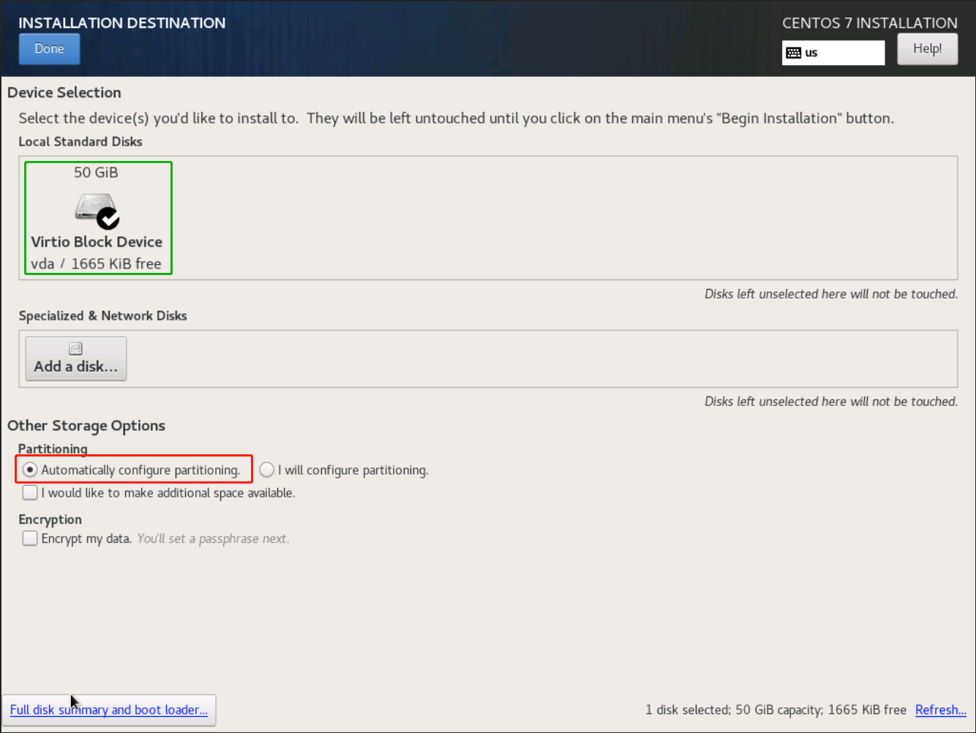Click the INSTALLATION DESTINATION title
The height and width of the screenshot is (733, 976).
pyautogui.click(x=122, y=23)
